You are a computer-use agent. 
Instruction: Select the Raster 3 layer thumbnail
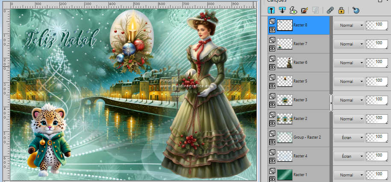[285, 100]
